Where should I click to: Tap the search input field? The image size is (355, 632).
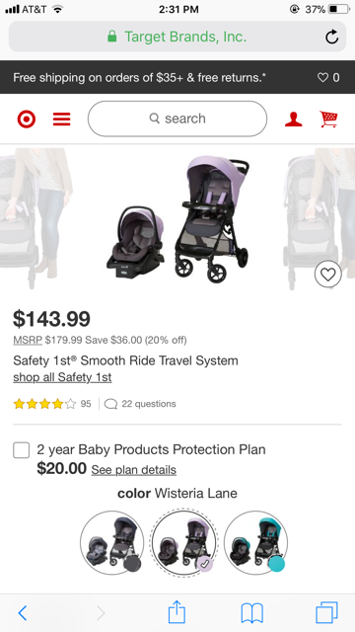point(177,118)
